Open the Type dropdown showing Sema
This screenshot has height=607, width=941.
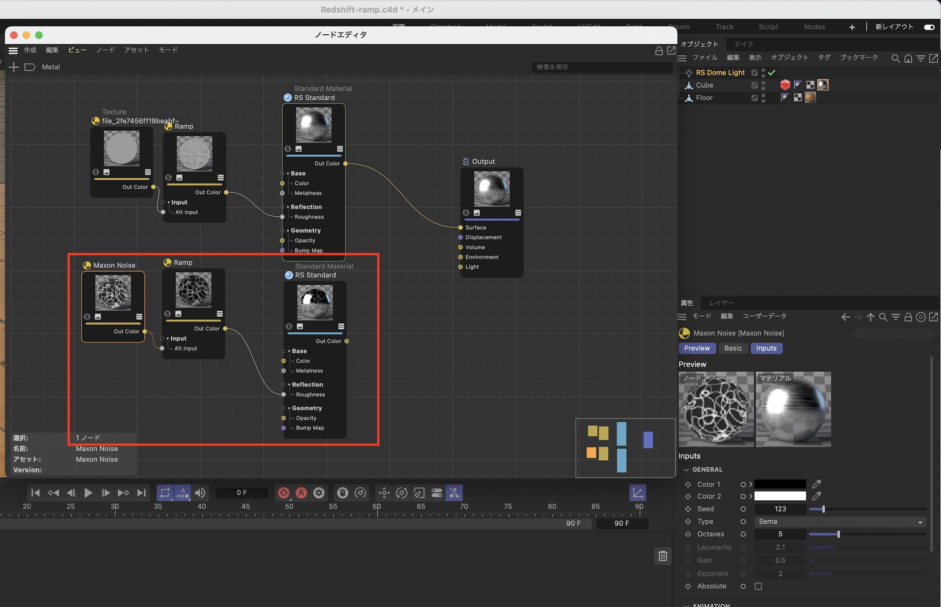click(840, 522)
